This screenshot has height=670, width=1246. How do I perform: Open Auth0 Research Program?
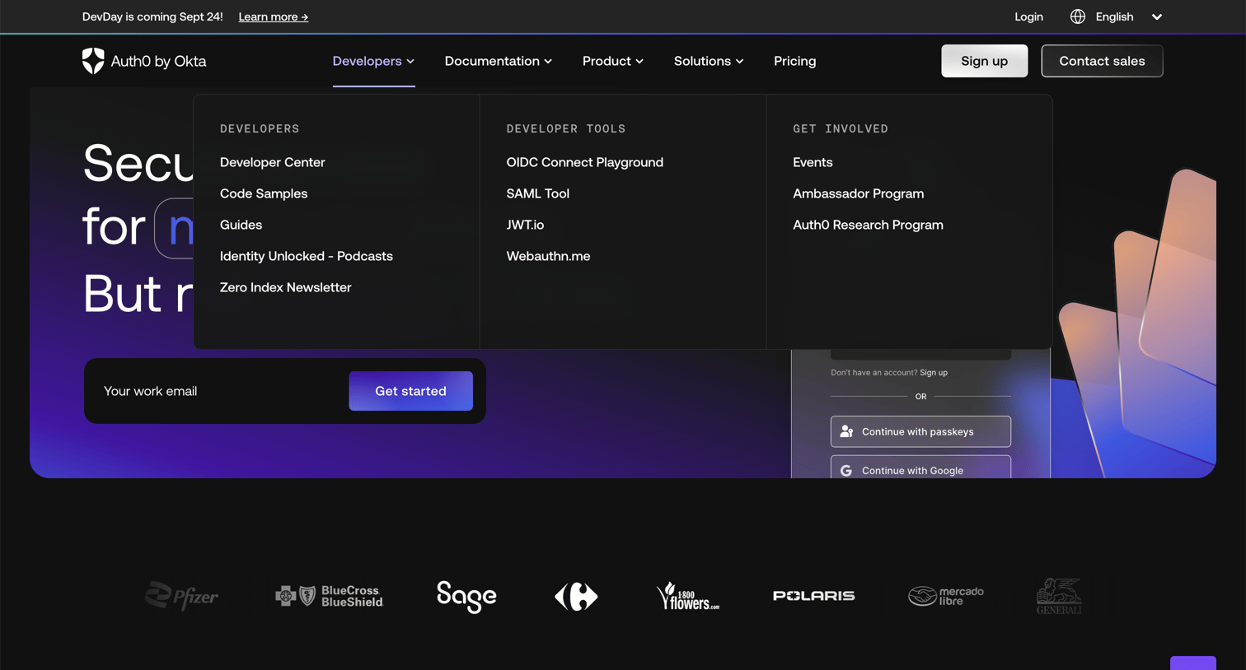(869, 225)
